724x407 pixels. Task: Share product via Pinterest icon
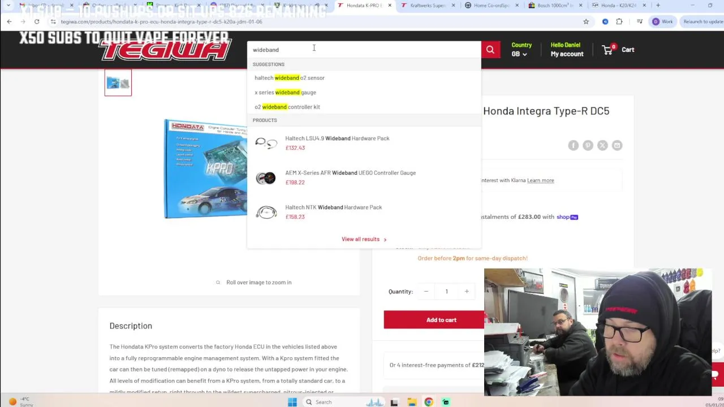point(588,145)
